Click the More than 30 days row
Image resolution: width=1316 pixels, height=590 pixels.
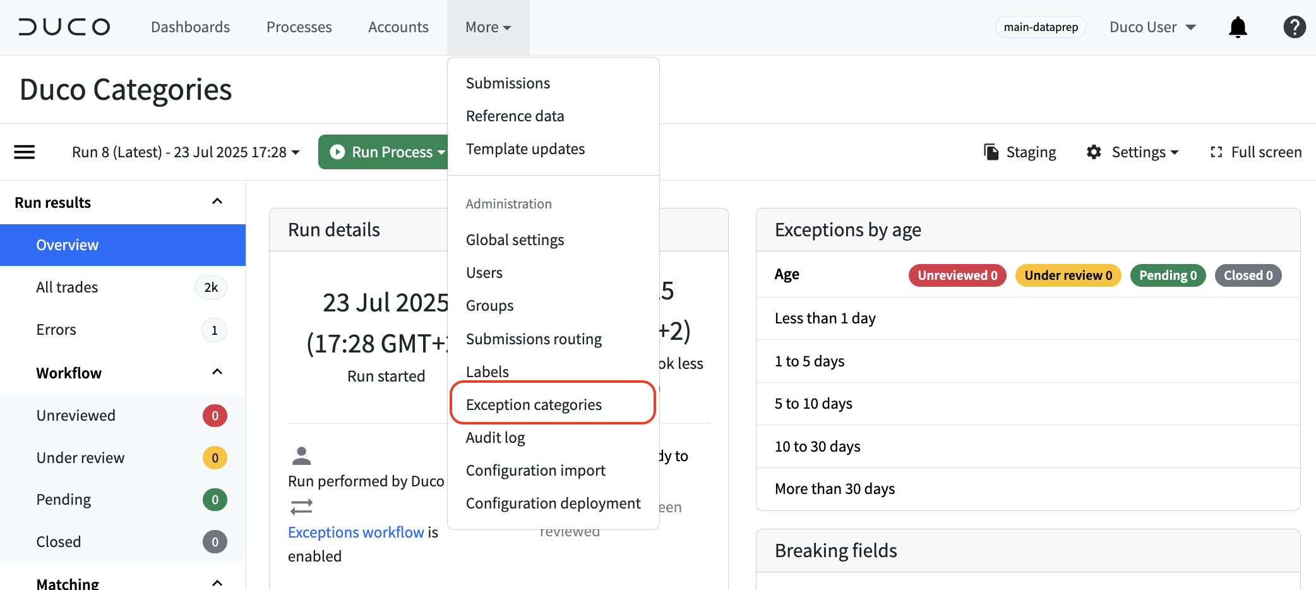pyautogui.click(x=1028, y=489)
